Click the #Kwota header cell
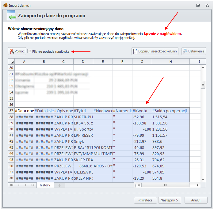This screenshot has height=210, width=214. point(142,111)
